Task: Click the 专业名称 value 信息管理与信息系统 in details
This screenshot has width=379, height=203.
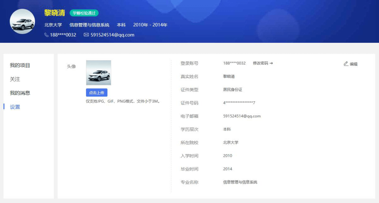Action: pyautogui.click(x=240, y=182)
